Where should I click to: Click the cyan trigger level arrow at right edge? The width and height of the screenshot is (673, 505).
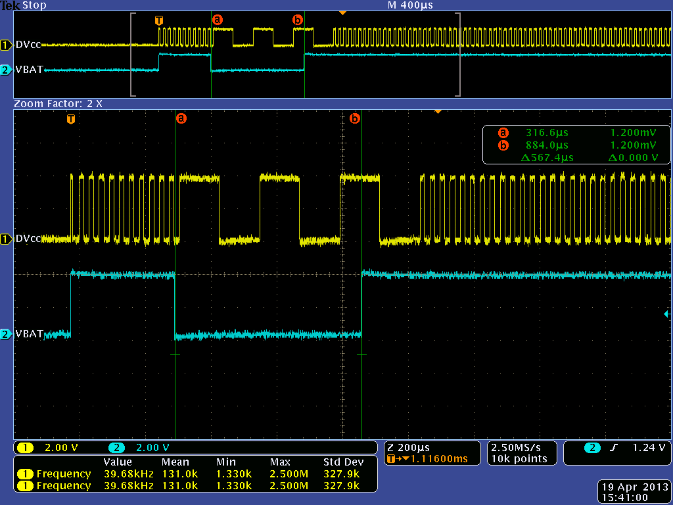click(x=667, y=314)
